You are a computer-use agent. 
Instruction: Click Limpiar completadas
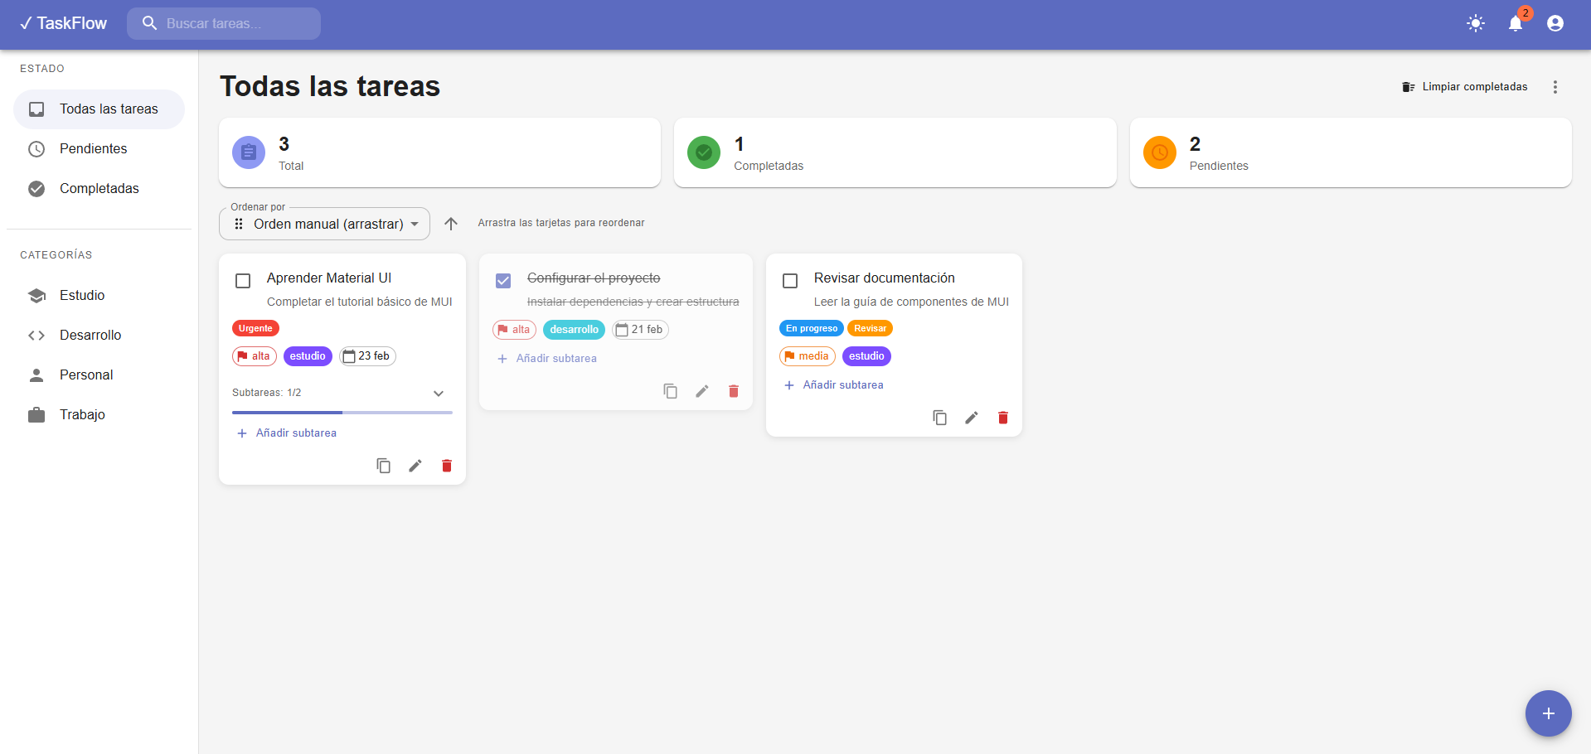point(1463,86)
